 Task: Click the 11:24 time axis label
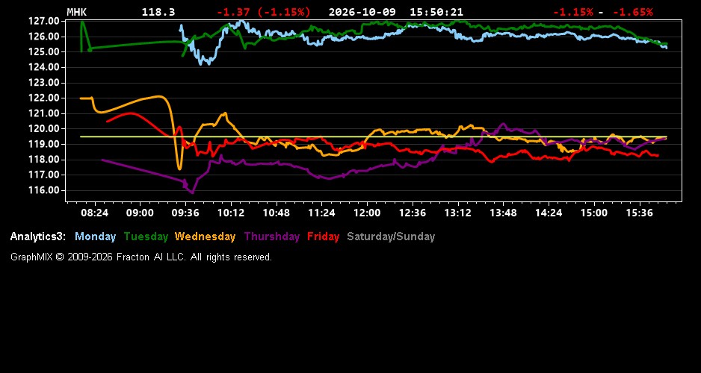coord(321,213)
